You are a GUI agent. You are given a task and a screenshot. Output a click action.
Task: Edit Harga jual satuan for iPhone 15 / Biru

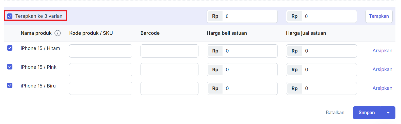point(329,88)
